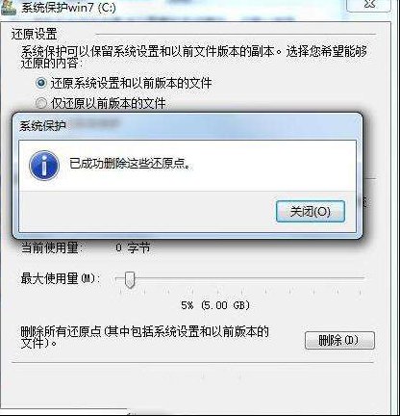Click the 5% (5.00 GB) size readout
400x416 pixels.
tap(215, 305)
